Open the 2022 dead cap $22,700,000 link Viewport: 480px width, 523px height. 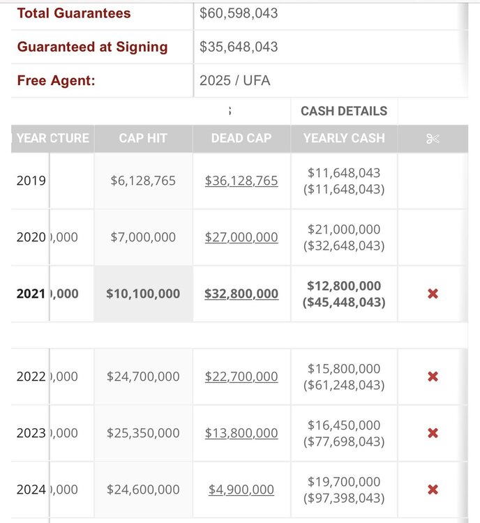[241, 377]
